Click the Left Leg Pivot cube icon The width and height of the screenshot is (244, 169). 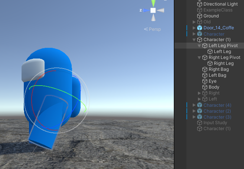pyautogui.click(x=205, y=46)
